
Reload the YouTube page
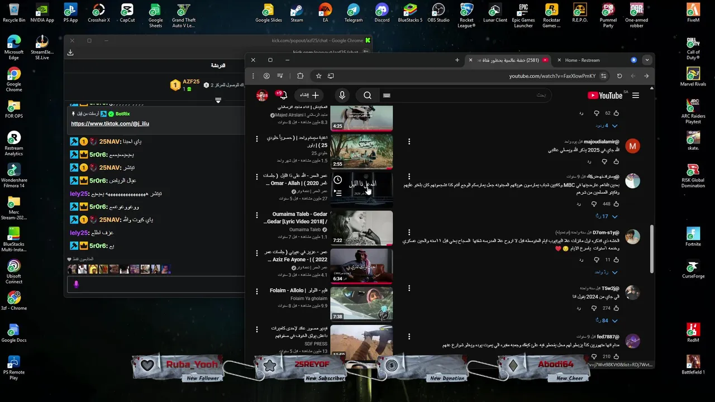coord(619,76)
